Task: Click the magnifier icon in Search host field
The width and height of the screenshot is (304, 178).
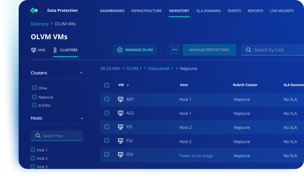Action: [38, 135]
